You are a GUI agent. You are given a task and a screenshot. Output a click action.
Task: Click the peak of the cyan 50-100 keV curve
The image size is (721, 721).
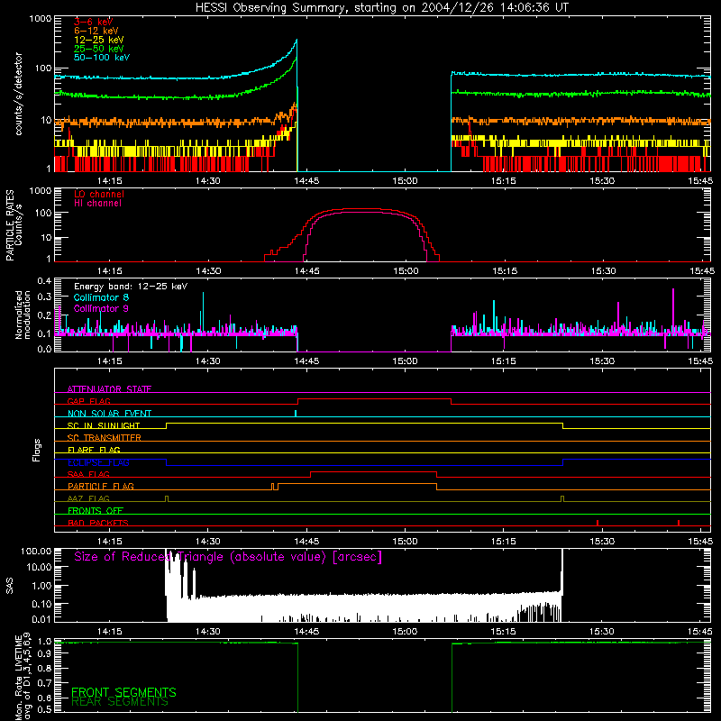(297, 40)
